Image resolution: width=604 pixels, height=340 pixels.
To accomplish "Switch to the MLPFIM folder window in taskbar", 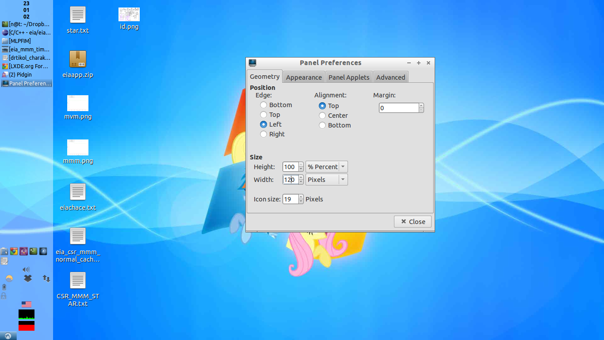I will coord(27,41).
